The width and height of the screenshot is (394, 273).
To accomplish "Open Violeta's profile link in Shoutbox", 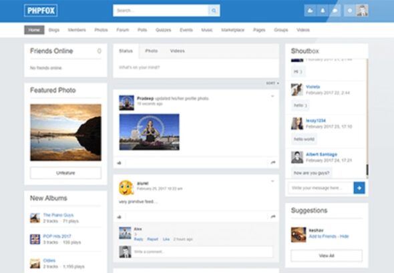I will coord(313,87).
